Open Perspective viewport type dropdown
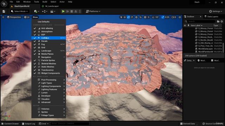 pos(14,17)
